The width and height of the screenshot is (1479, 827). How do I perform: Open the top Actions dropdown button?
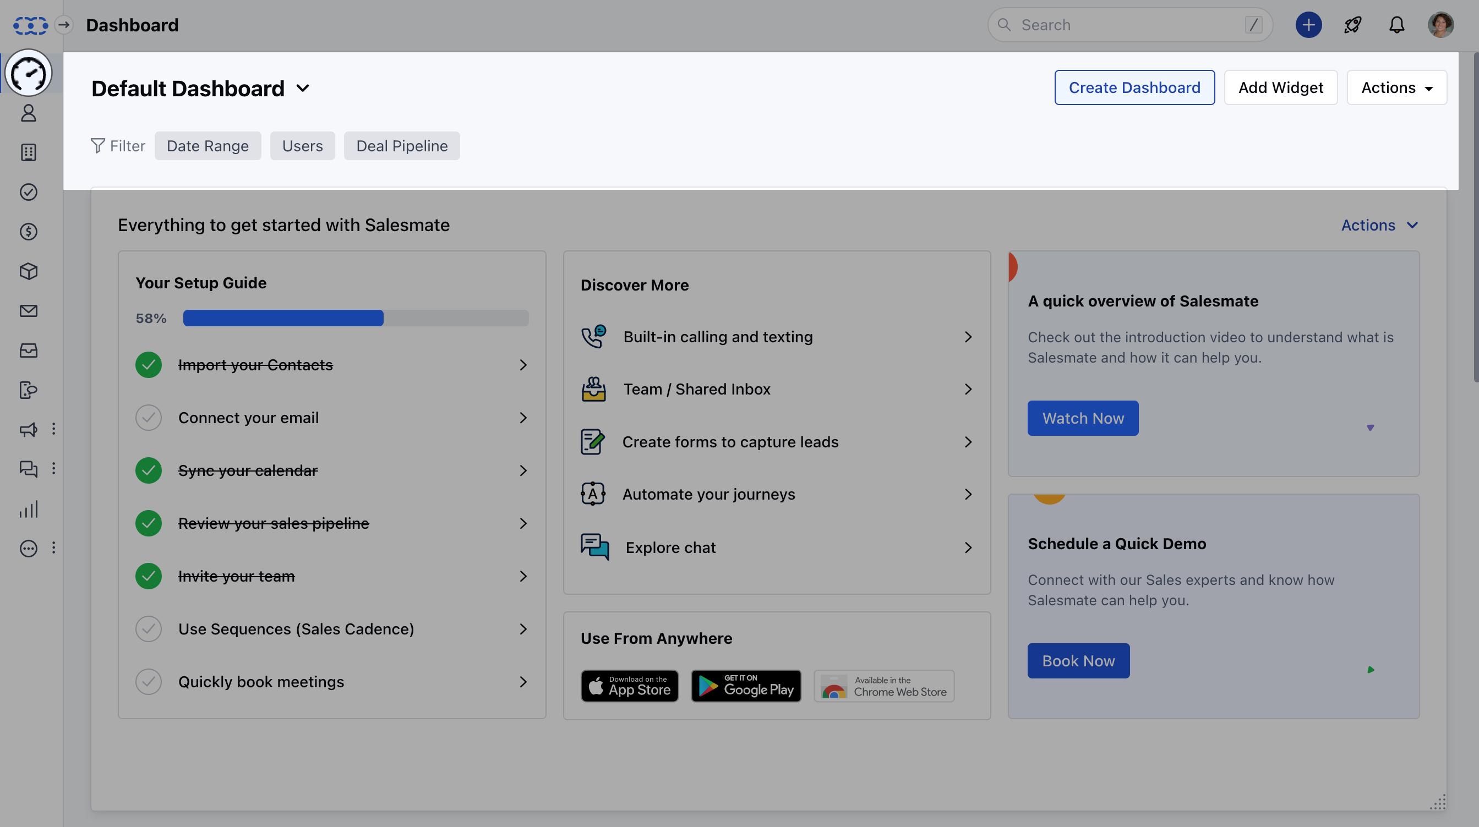tap(1397, 87)
